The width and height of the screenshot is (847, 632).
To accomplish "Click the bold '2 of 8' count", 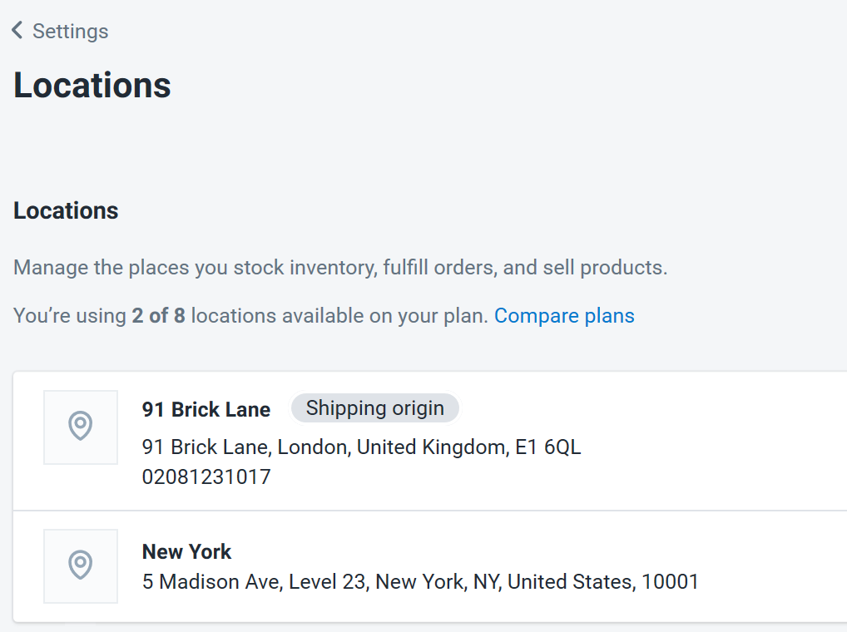I will (158, 316).
